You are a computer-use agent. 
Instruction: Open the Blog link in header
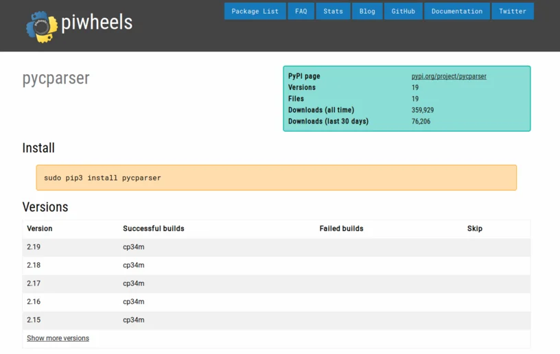pos(367,11)
